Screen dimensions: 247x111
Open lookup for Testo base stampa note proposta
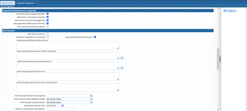[92, 96]
